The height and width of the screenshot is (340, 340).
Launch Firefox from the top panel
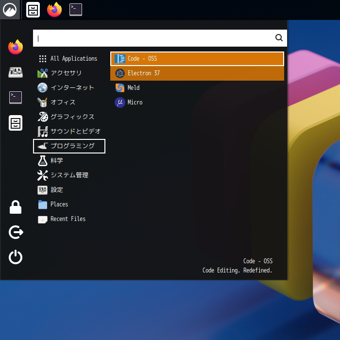[x=54, y=10]
